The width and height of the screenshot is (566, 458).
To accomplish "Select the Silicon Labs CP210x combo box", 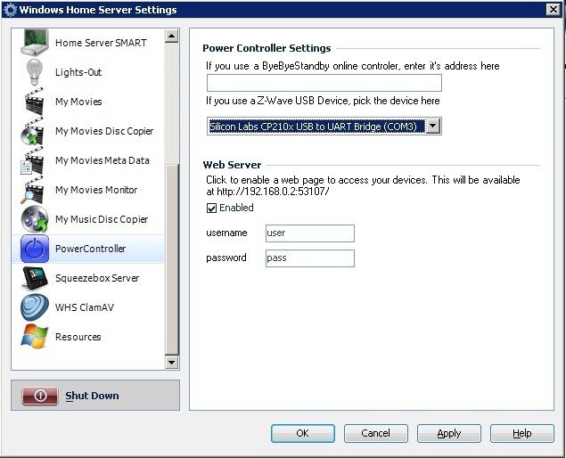I will [324, 127].
